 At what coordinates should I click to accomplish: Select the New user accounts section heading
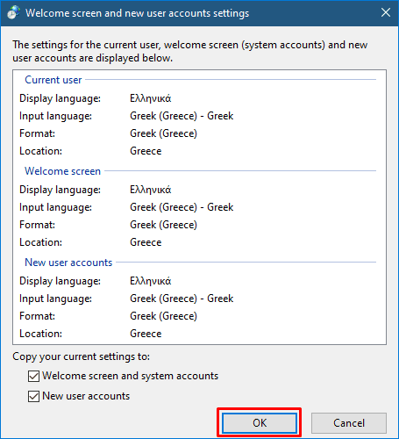click(68, 263)
